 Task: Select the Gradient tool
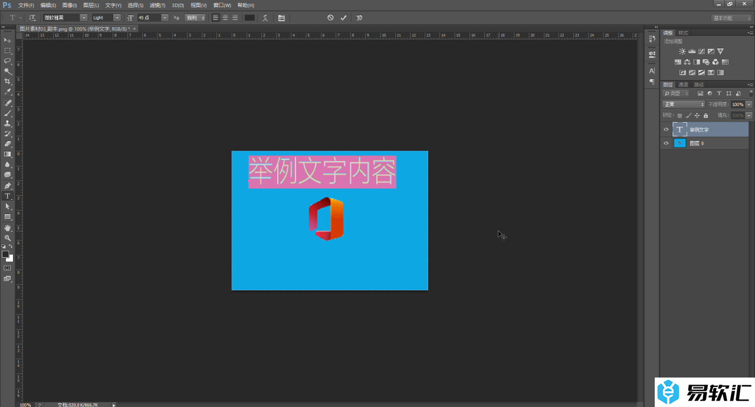(x=8, y=154)
